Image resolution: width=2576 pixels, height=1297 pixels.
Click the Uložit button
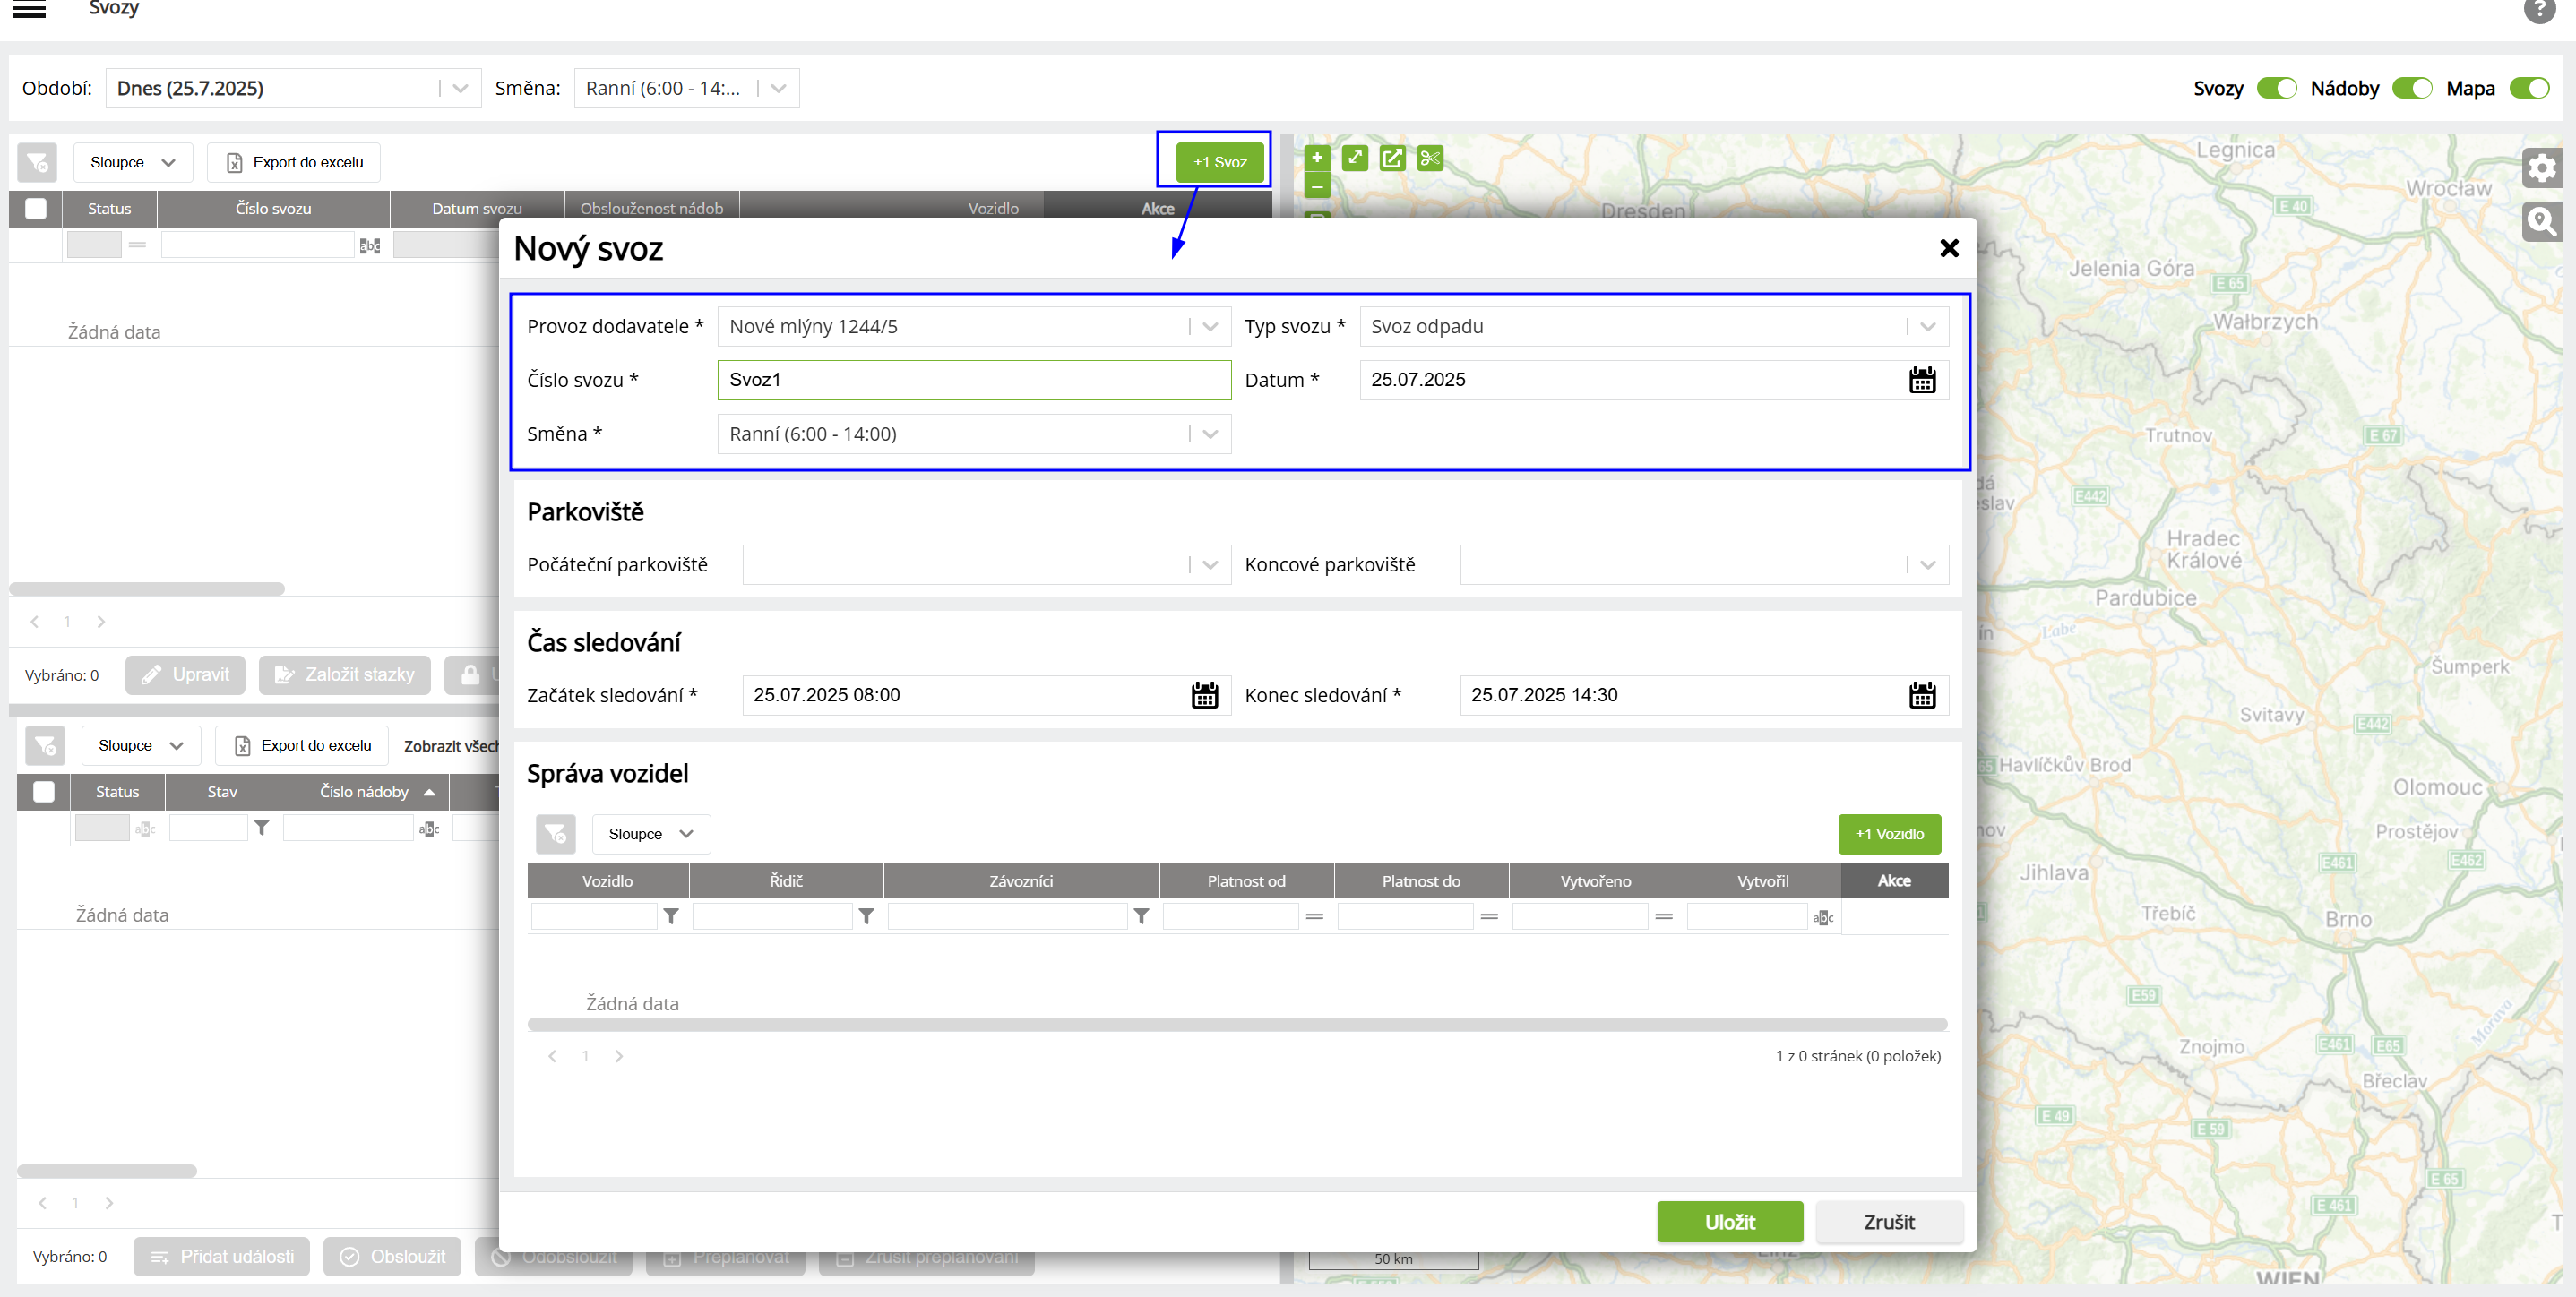tap(1729, 1222)
